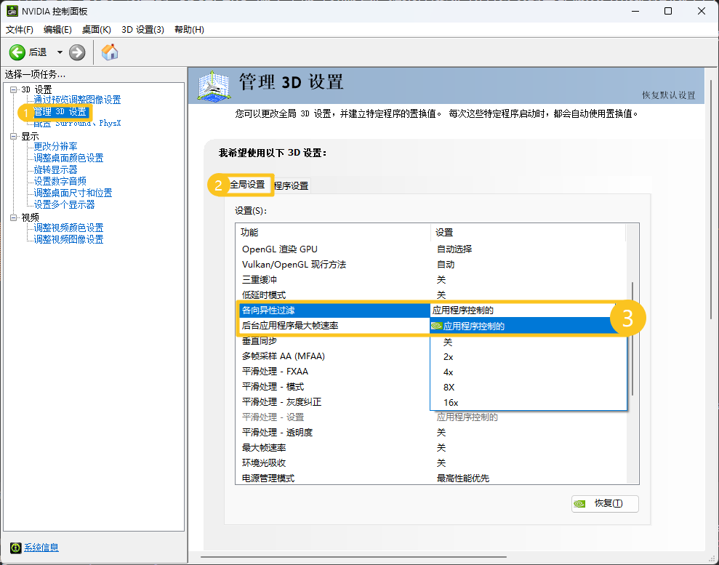The height and width of the screenshot is (565, 719).
Task: Open 设置数字音频 task
Action: 60,182
